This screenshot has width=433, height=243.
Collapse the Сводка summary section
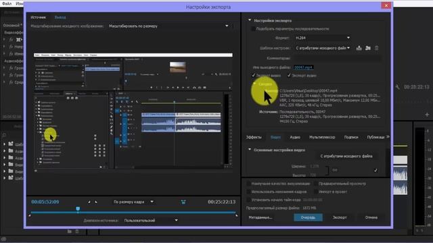tap(254, 84)
